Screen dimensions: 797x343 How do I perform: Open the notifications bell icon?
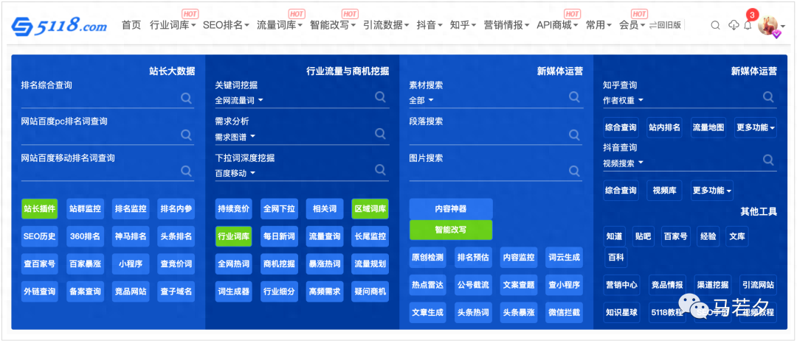(748, 26)
